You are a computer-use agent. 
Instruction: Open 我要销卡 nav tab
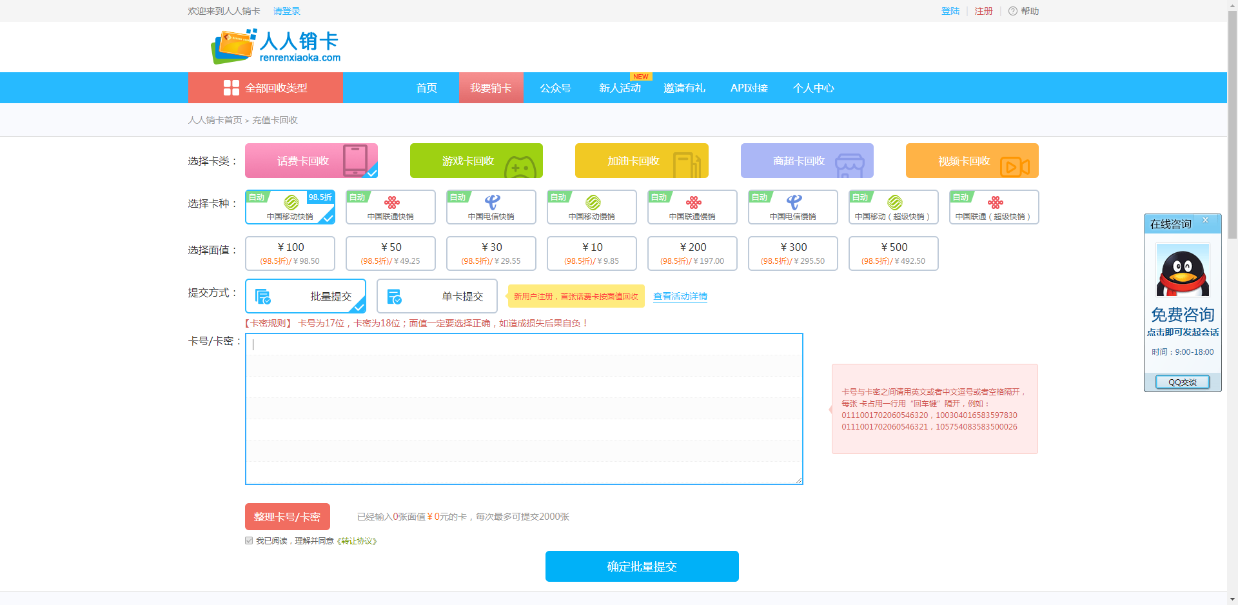click(x=491, y=88)
